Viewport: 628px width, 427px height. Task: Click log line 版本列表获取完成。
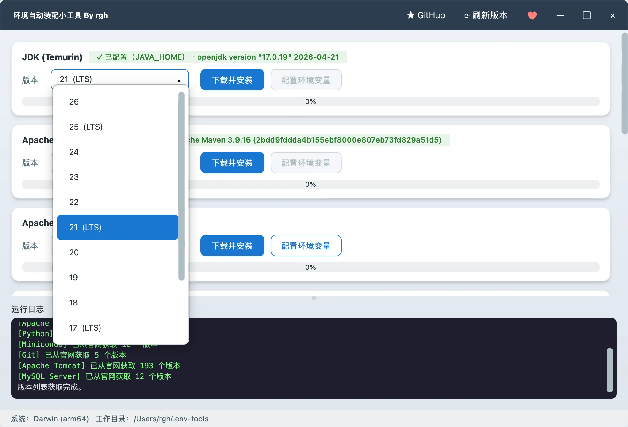(x=50, y=387)
